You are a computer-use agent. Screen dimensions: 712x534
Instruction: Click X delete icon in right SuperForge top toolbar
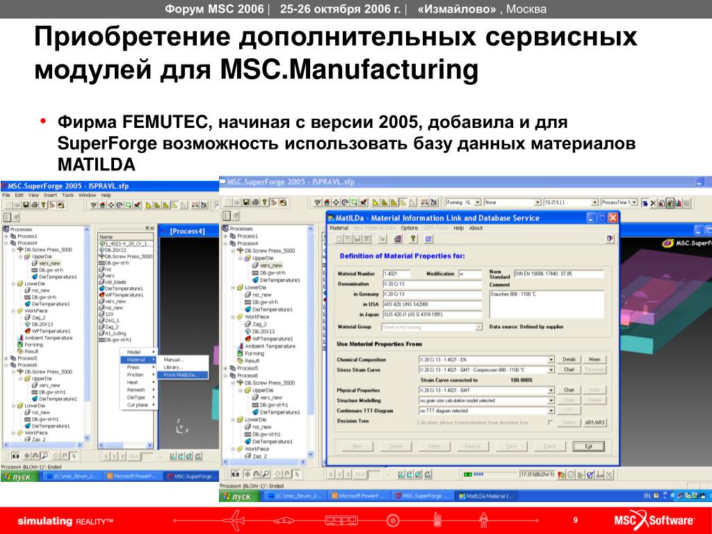click(653, 203)
